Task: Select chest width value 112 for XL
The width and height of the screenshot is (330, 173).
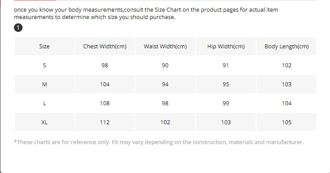Action: pyautogui.click(x=105, y=122)
